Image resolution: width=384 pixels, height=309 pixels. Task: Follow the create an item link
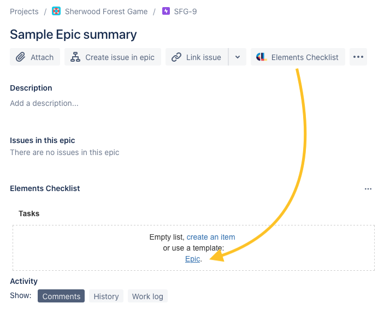211,237
